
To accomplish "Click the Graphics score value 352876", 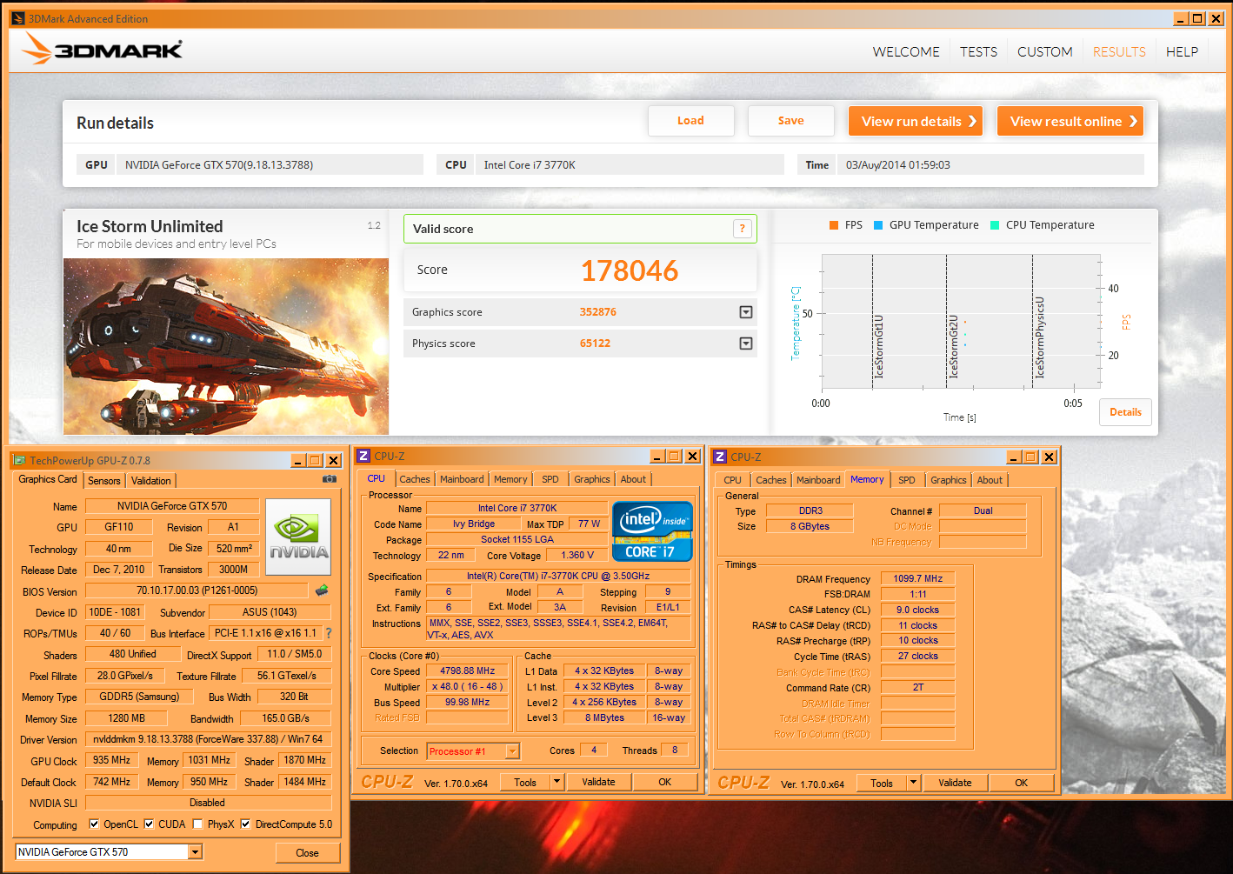I will (x=598, y=312).
